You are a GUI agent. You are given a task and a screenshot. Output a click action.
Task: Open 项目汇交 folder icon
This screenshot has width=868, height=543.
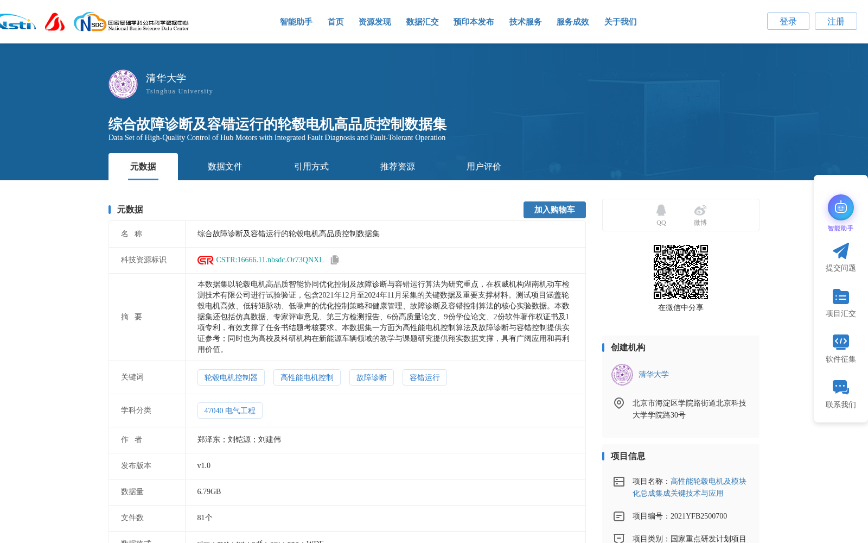pos(841,296)
